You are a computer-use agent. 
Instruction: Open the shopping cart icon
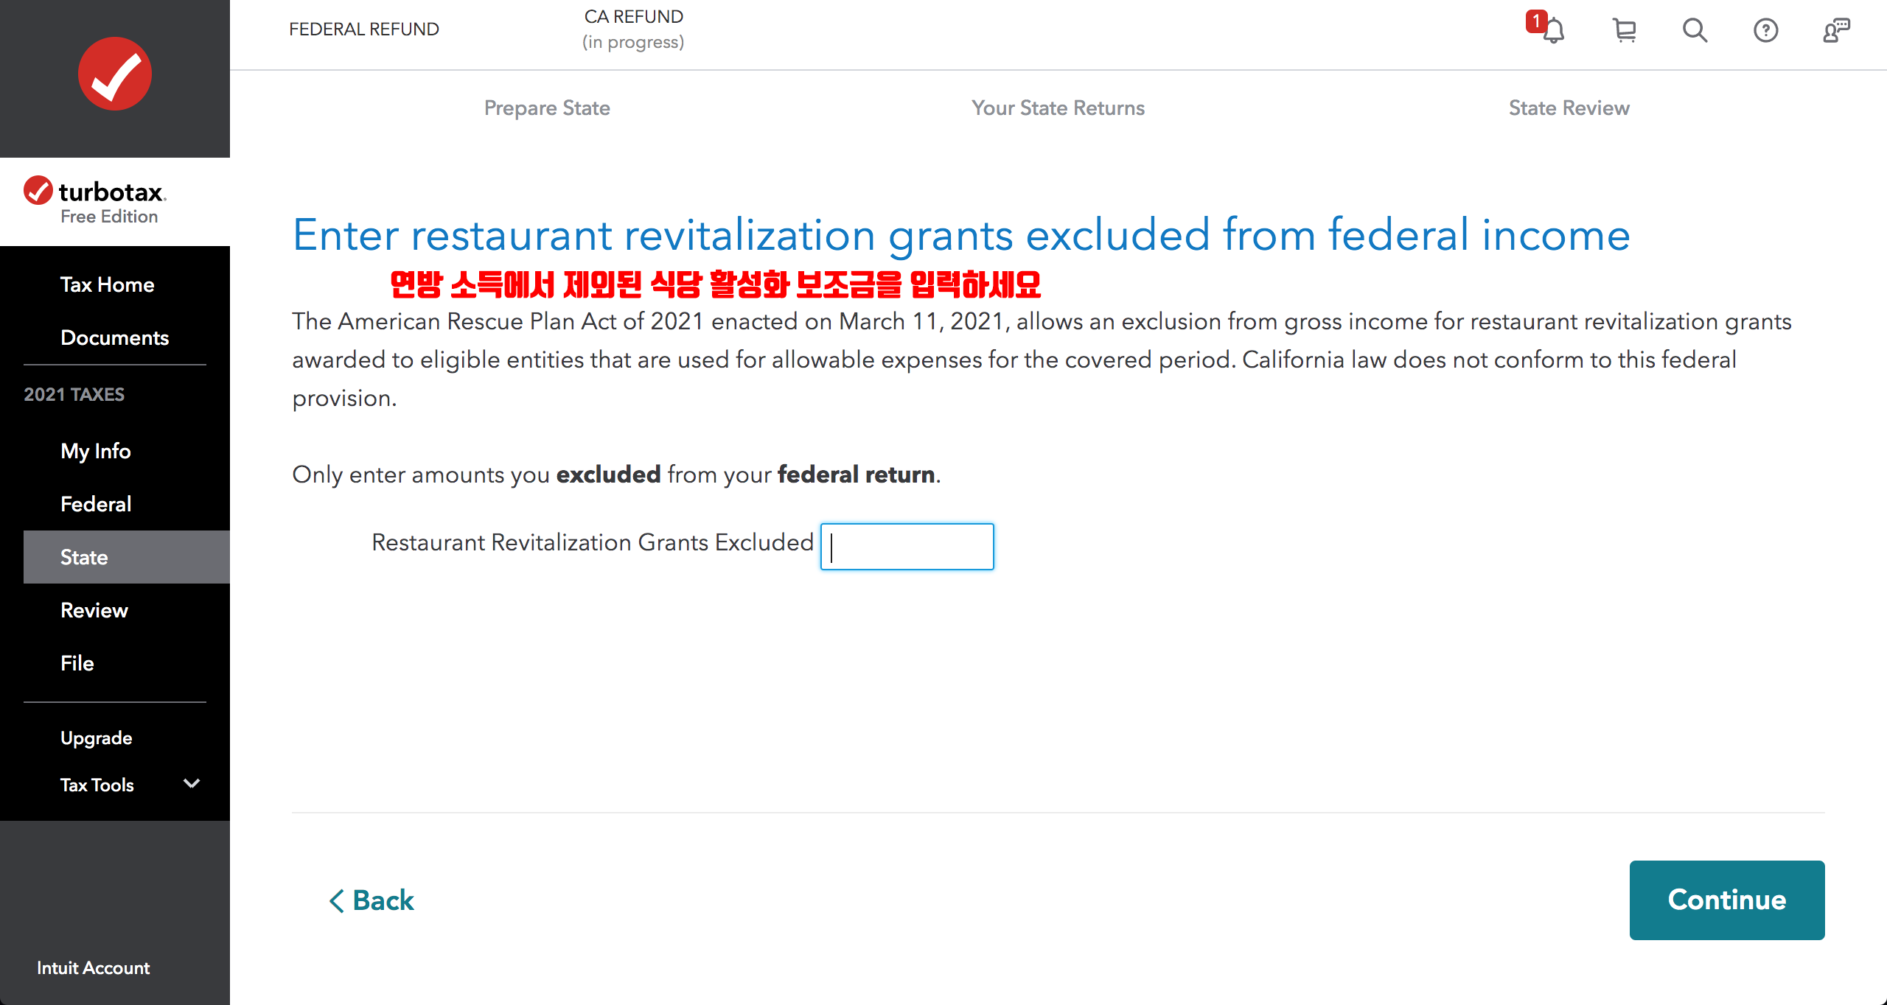pos(1624,30)
